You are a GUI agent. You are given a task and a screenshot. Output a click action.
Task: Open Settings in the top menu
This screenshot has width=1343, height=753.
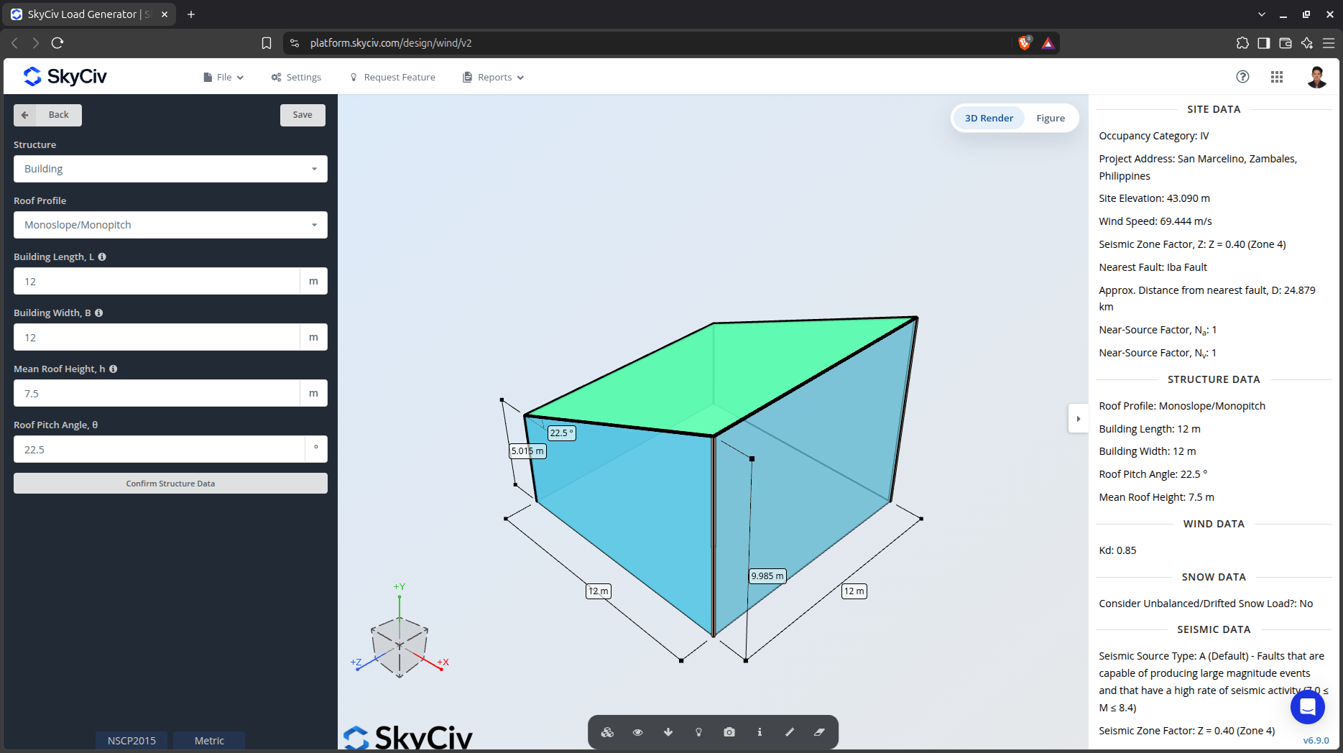tap(296, 77)
